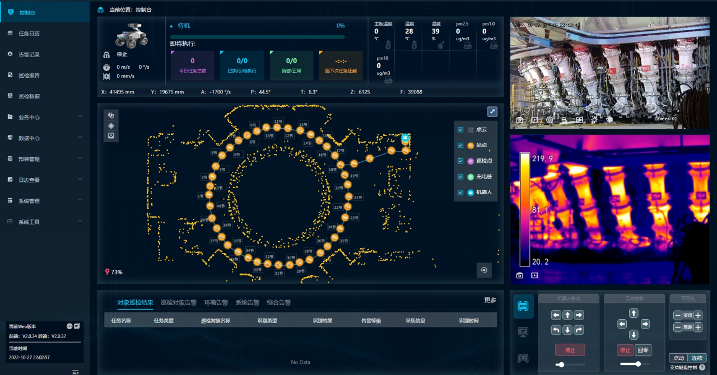Click the map reset view icon
Viewport: 717px width, 375px height.
[x=484, y=270]
